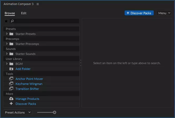Open the Keyframe Wingman tool link
The height and width of the screenshot is (118, 175).
29,84
